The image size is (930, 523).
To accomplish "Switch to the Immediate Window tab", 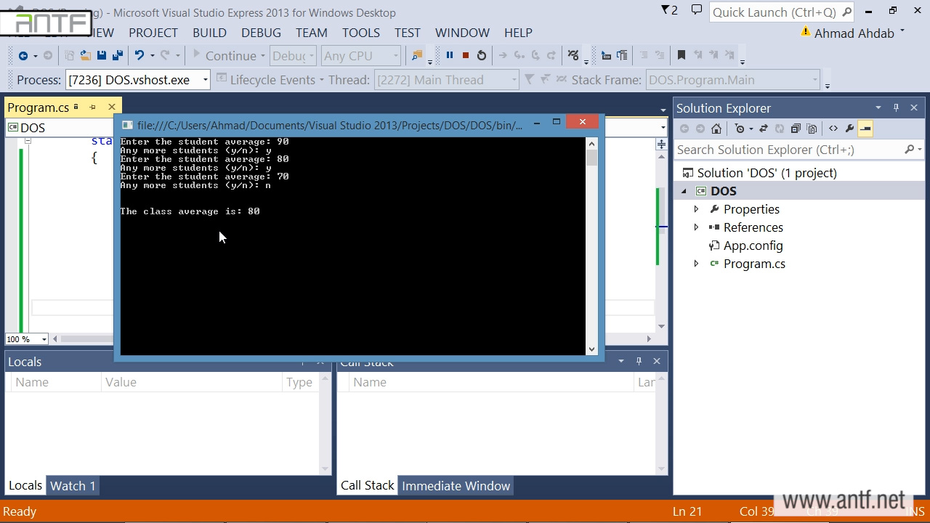I will point(456,486).
